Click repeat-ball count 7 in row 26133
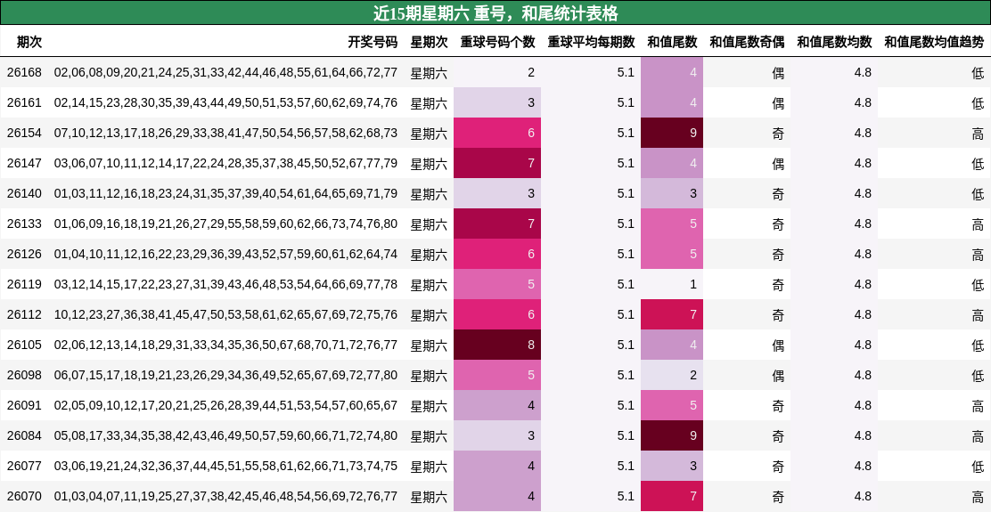Viewport: 991px width, 512px height. point(497,223)
